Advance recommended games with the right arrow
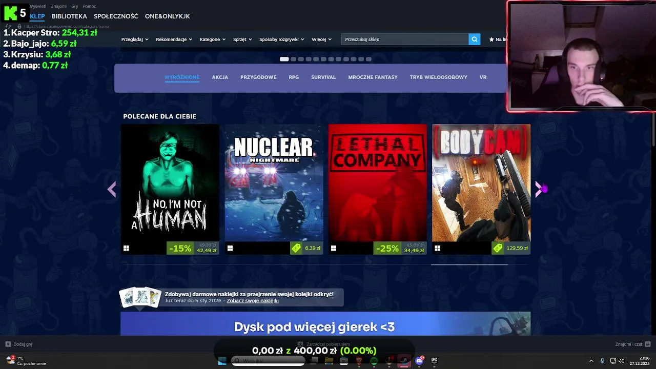This screenshot has width=656, height=369. click(x=538, y=189)
